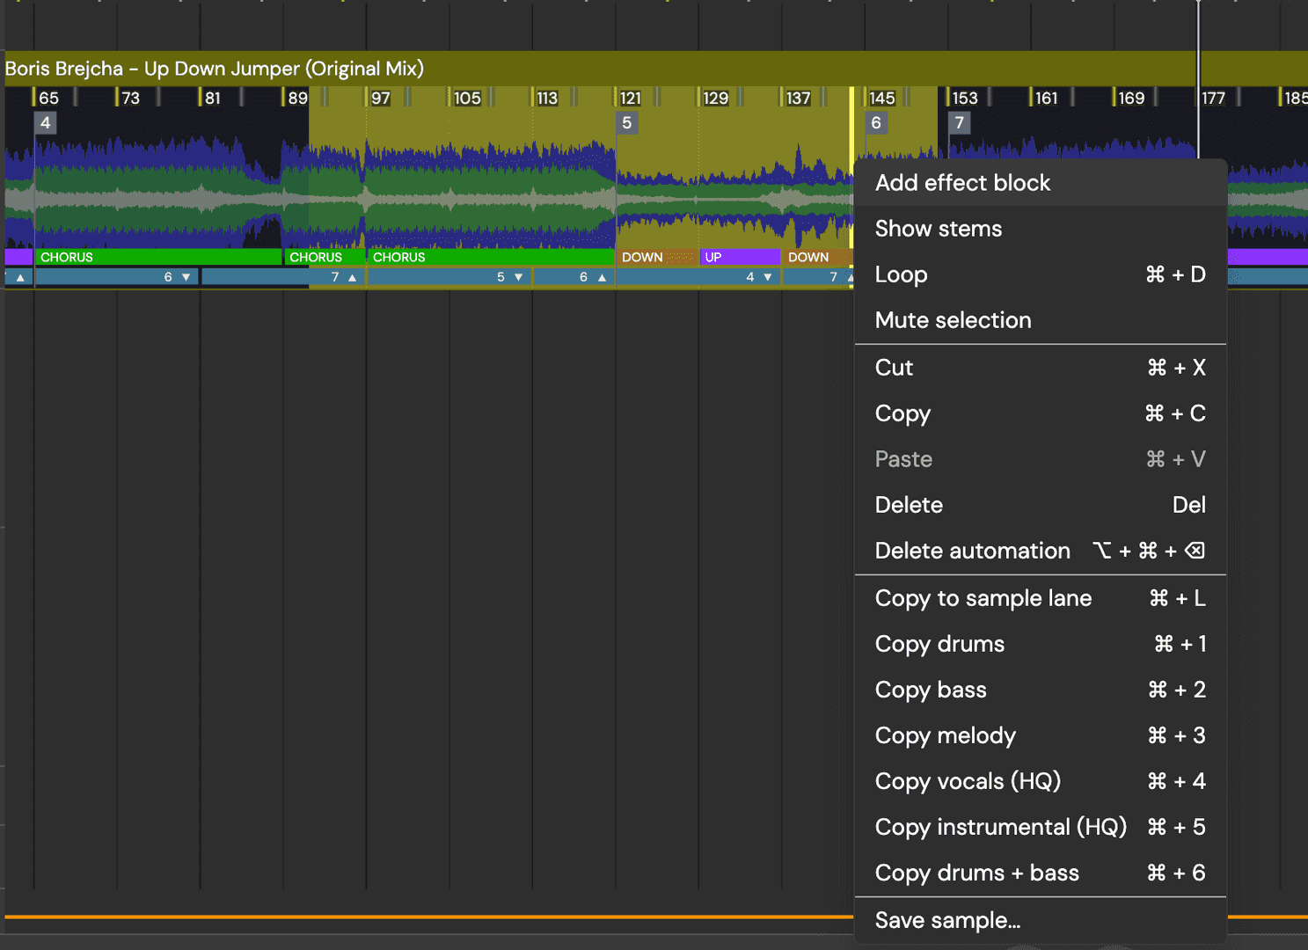
Task: Jump to bar 89 marker
Action: tap(296, 98)
